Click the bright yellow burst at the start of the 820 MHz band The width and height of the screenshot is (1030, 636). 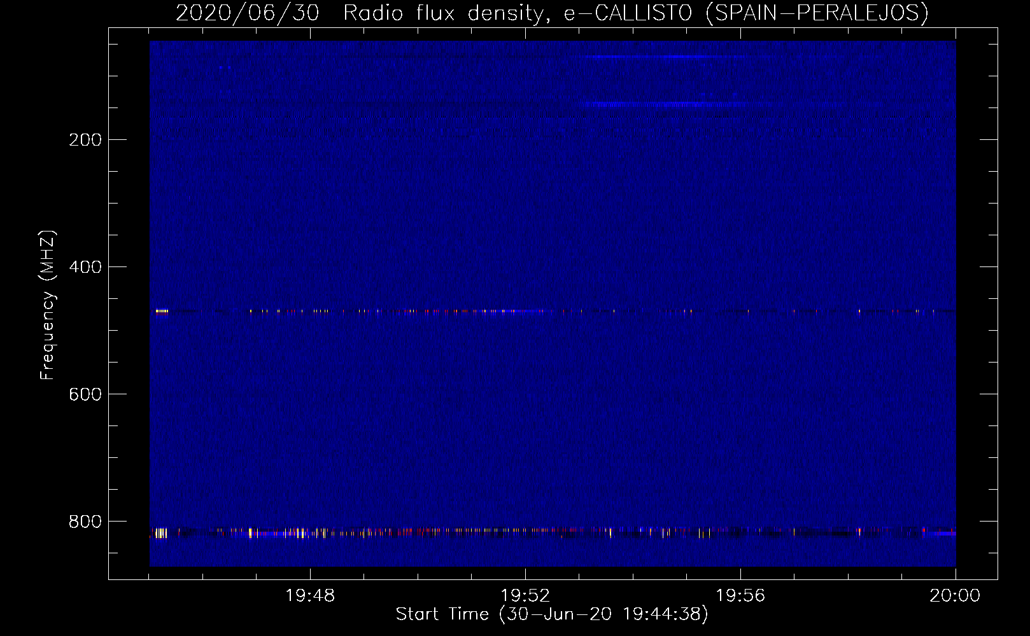[x=160, y=533]
